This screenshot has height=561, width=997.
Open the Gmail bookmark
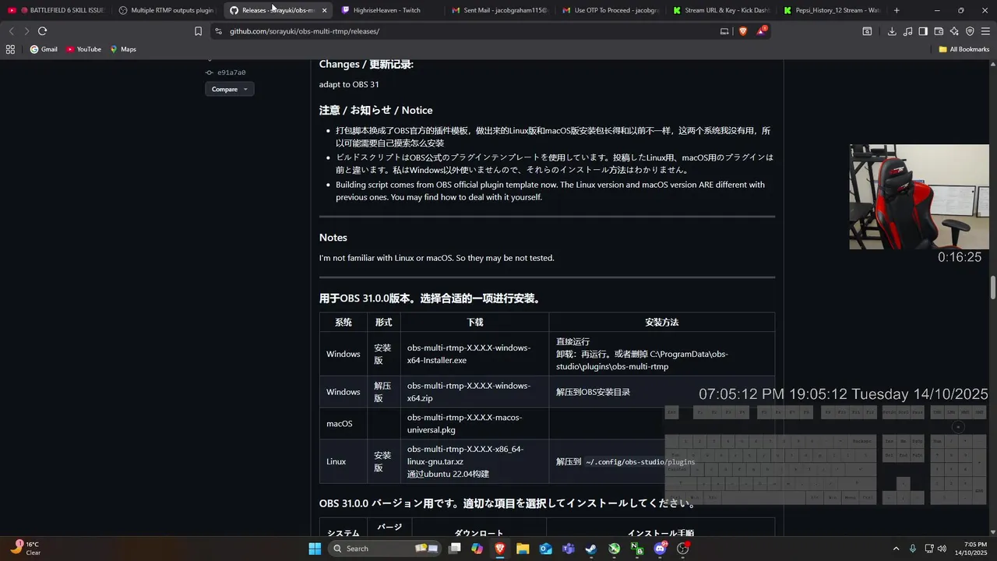tap(44, 49)
